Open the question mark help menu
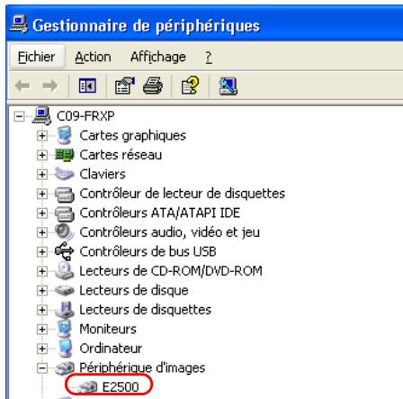403x399 pixels. [209, 57]
